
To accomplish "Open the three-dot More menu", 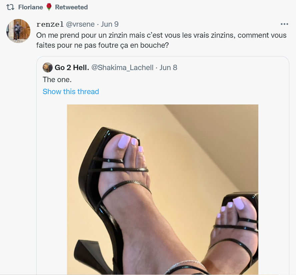I will [x=284, y=24].
